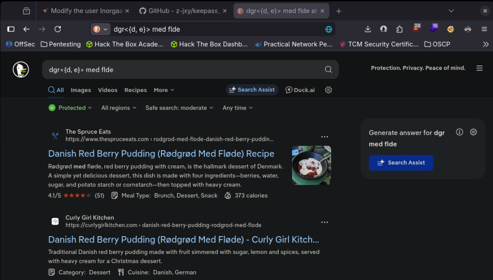Click the Search Assist info icon
Viewport: 493px width, 280px height.
click(x=459, y=132)
